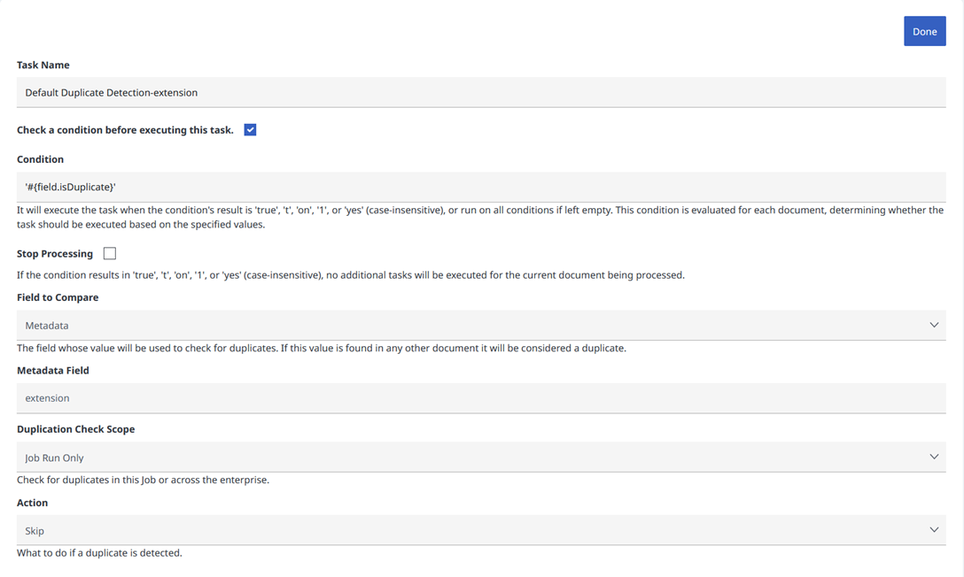The image size is (964, 577).
Task: Click the Task Name label
Action: point(43,65)
